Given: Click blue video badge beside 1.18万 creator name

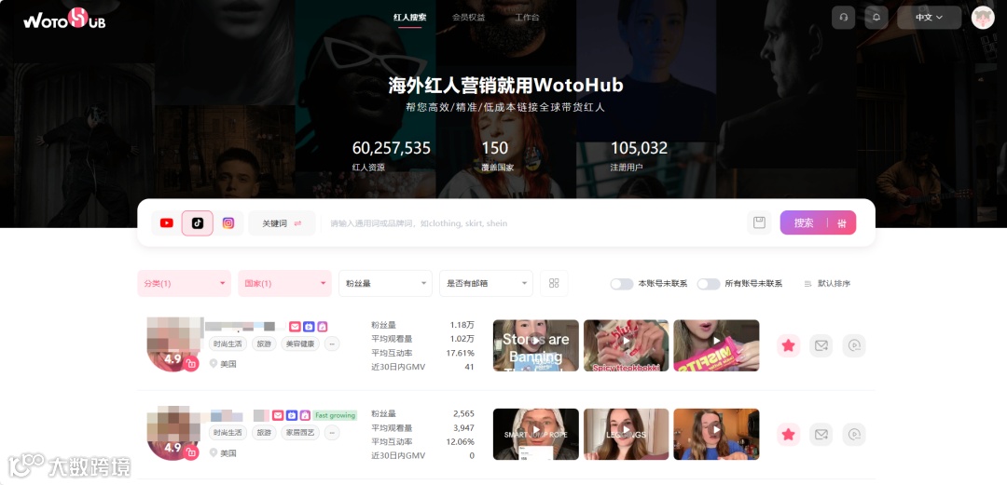Looking at the screenshot, I should click(309, 326).
